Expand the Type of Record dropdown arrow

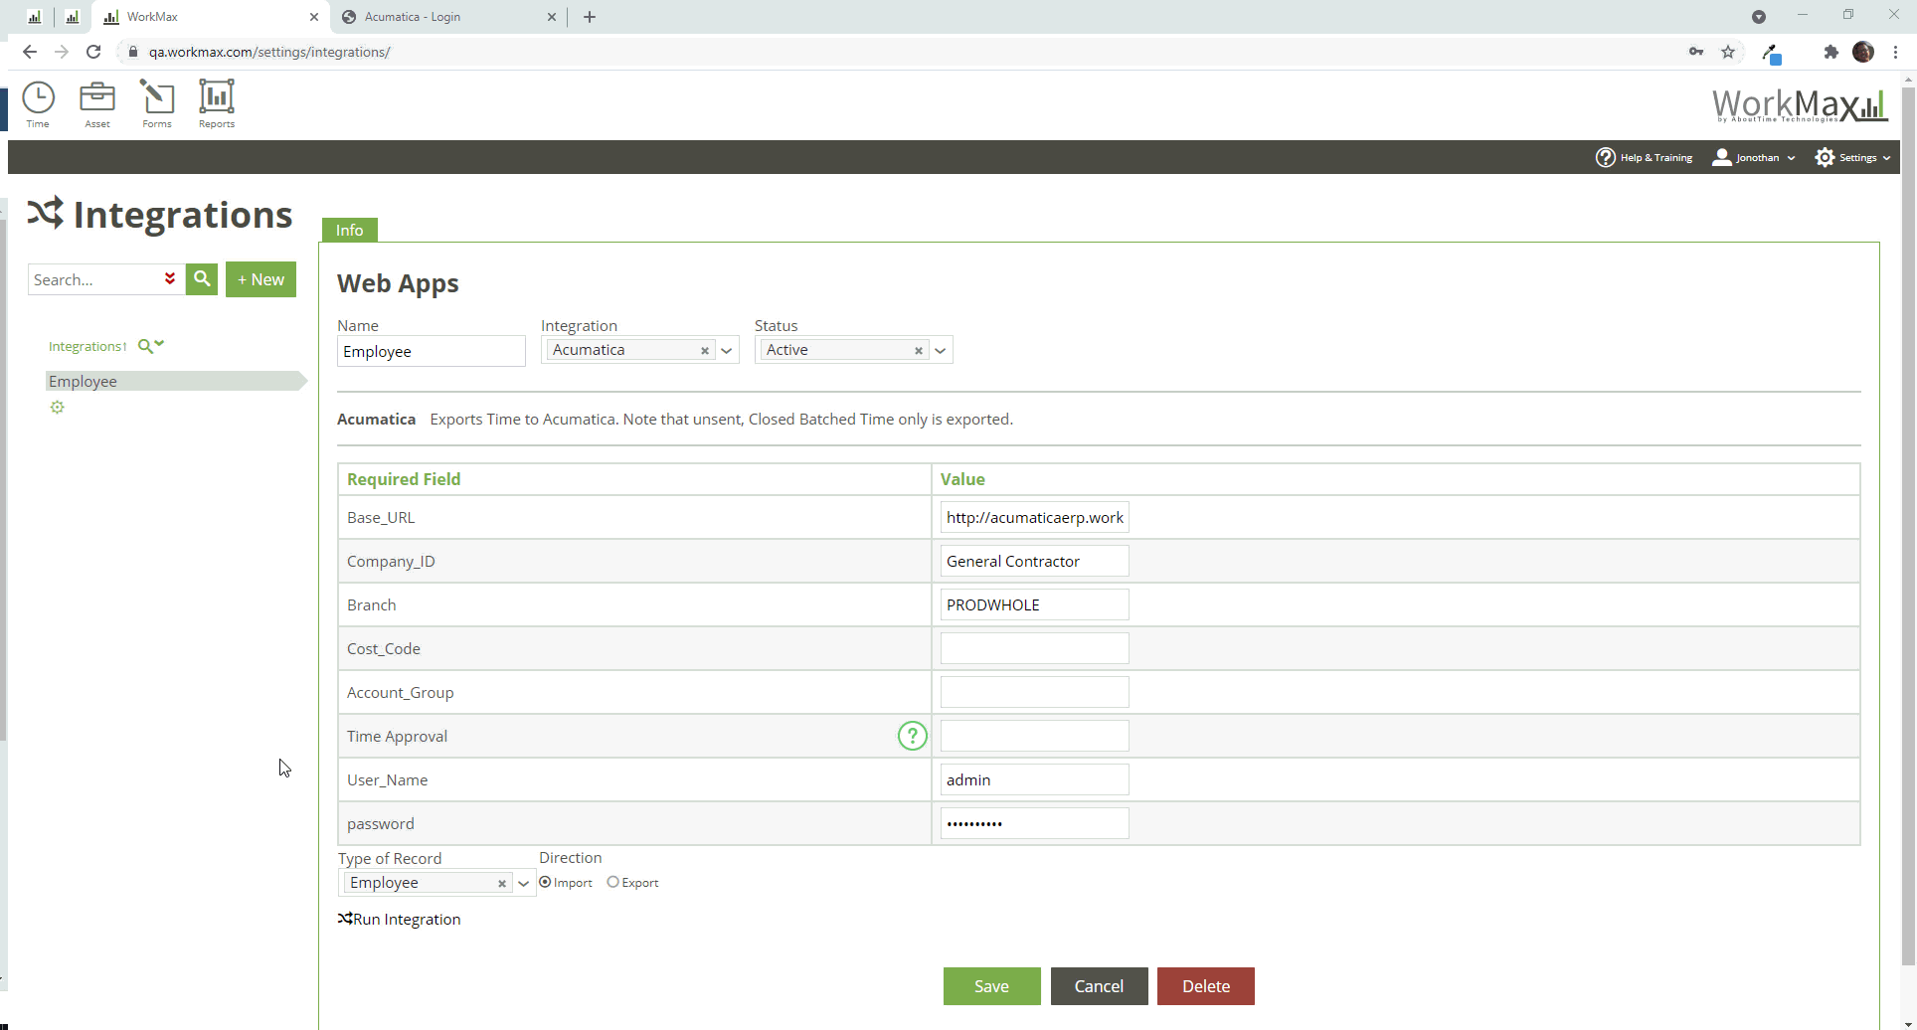pos(524,884)
